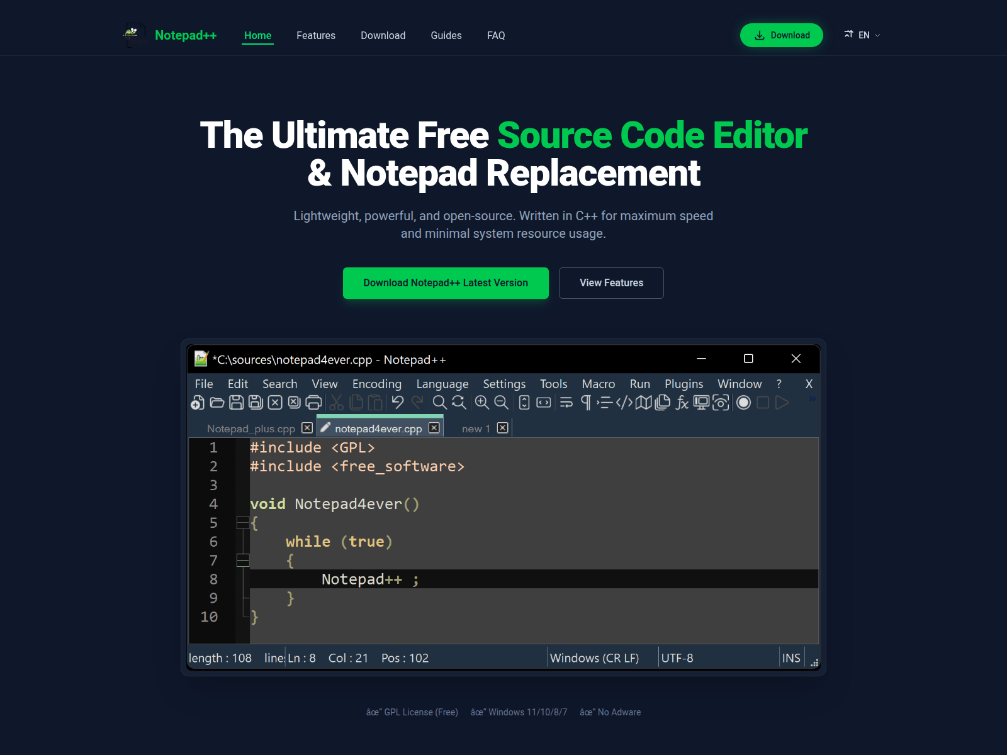Toggle file Monitoring eye icon
The image size is (1007, 755).
pos(721,403)
